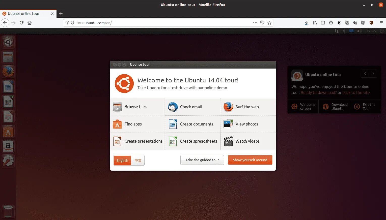386x220 pixels.
Task: Open a new Firefox tab
Action: pos(61,13)
